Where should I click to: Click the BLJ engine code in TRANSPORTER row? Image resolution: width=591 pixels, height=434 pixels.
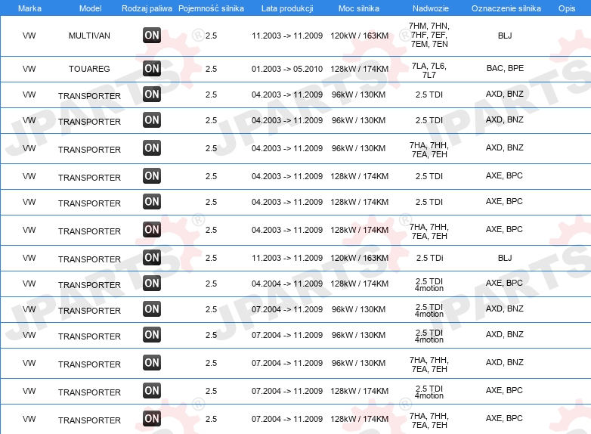505,258
